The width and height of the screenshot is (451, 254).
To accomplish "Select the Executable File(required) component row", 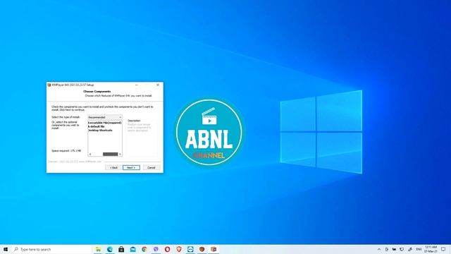I will [x=105, y=123].
